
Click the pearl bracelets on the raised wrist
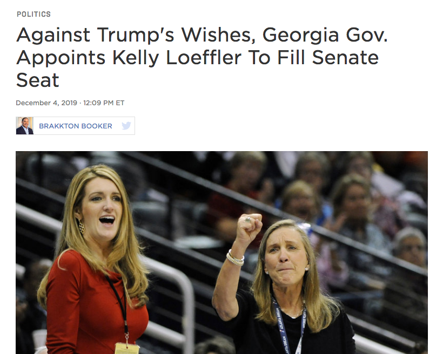[235, 258]
